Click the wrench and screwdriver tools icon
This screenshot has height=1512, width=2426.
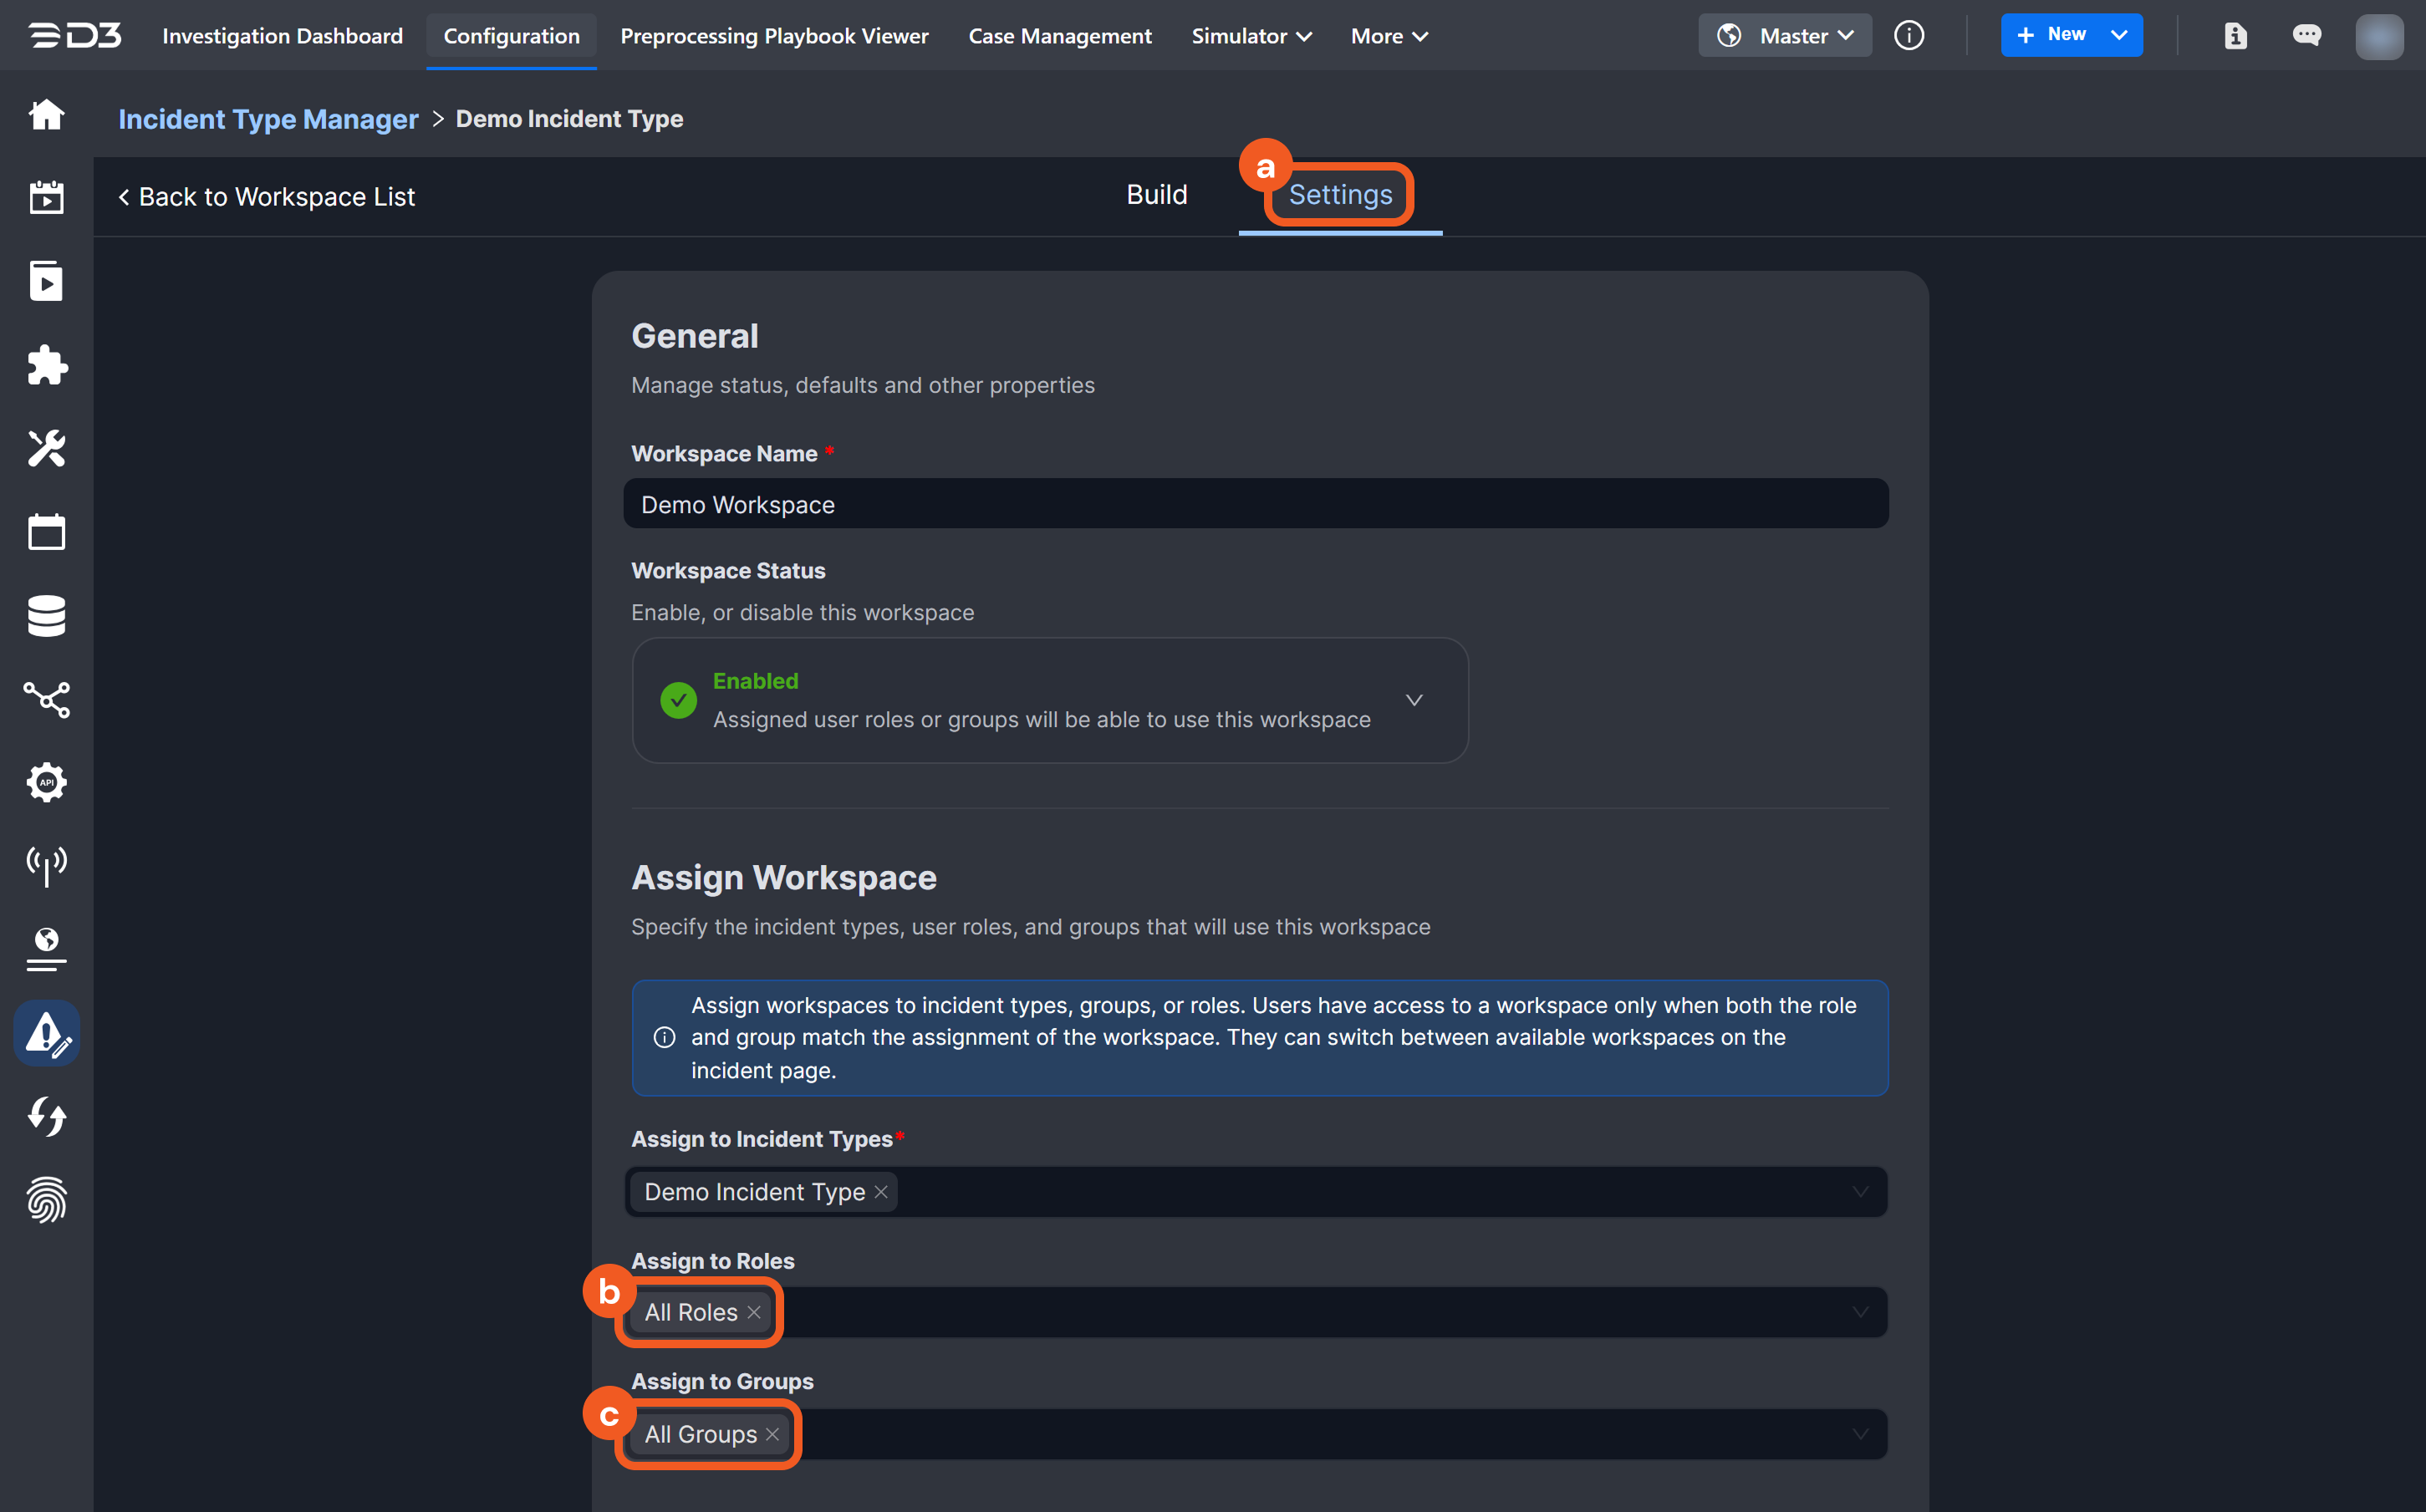tap(46, 448)
